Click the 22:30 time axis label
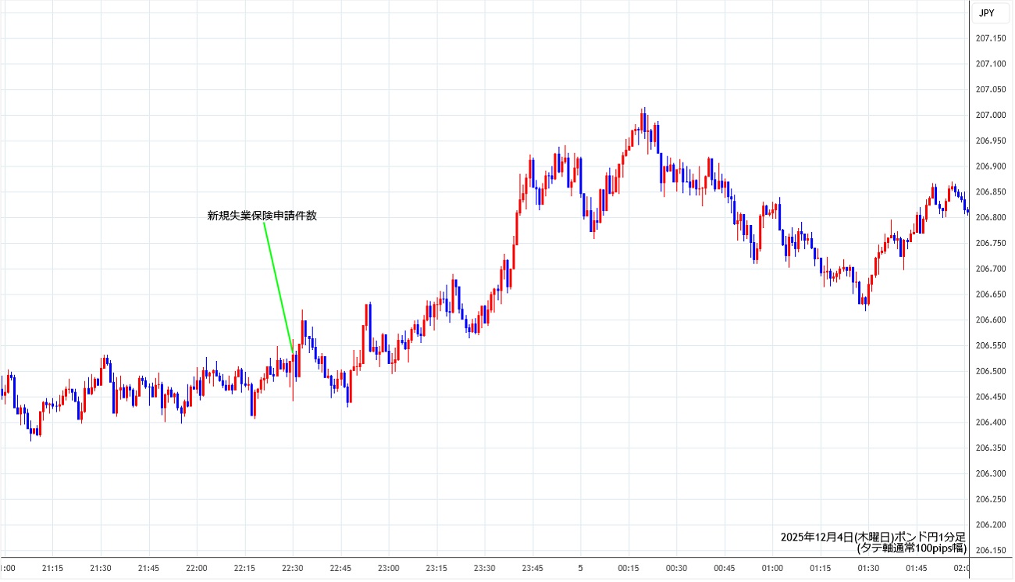The image size is (1015, 582). coord(292,568)
